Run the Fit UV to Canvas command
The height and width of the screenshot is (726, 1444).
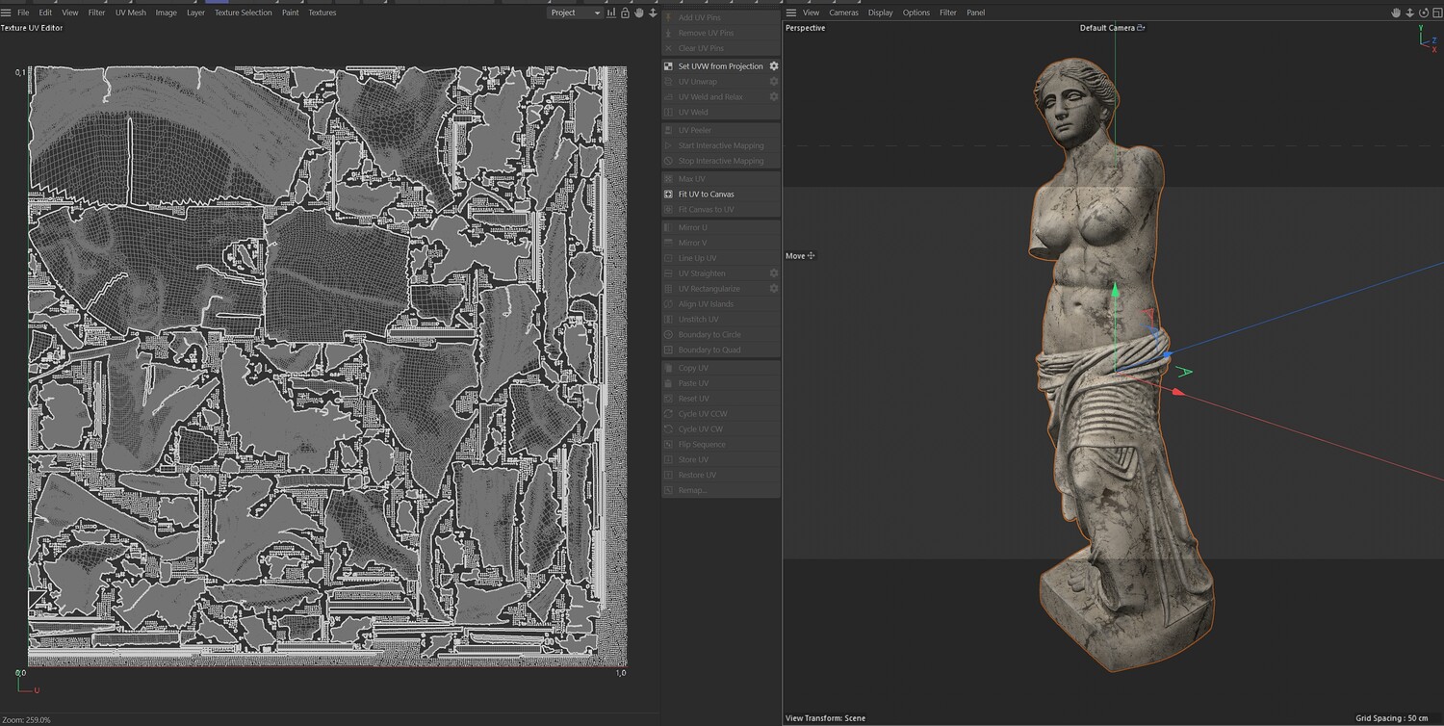pyautogui.click(x=706, y=194)
